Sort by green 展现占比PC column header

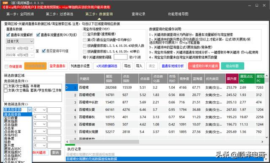pos(247,79)
